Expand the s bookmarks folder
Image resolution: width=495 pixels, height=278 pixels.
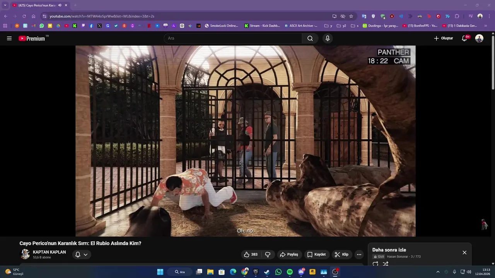point(355,26)
